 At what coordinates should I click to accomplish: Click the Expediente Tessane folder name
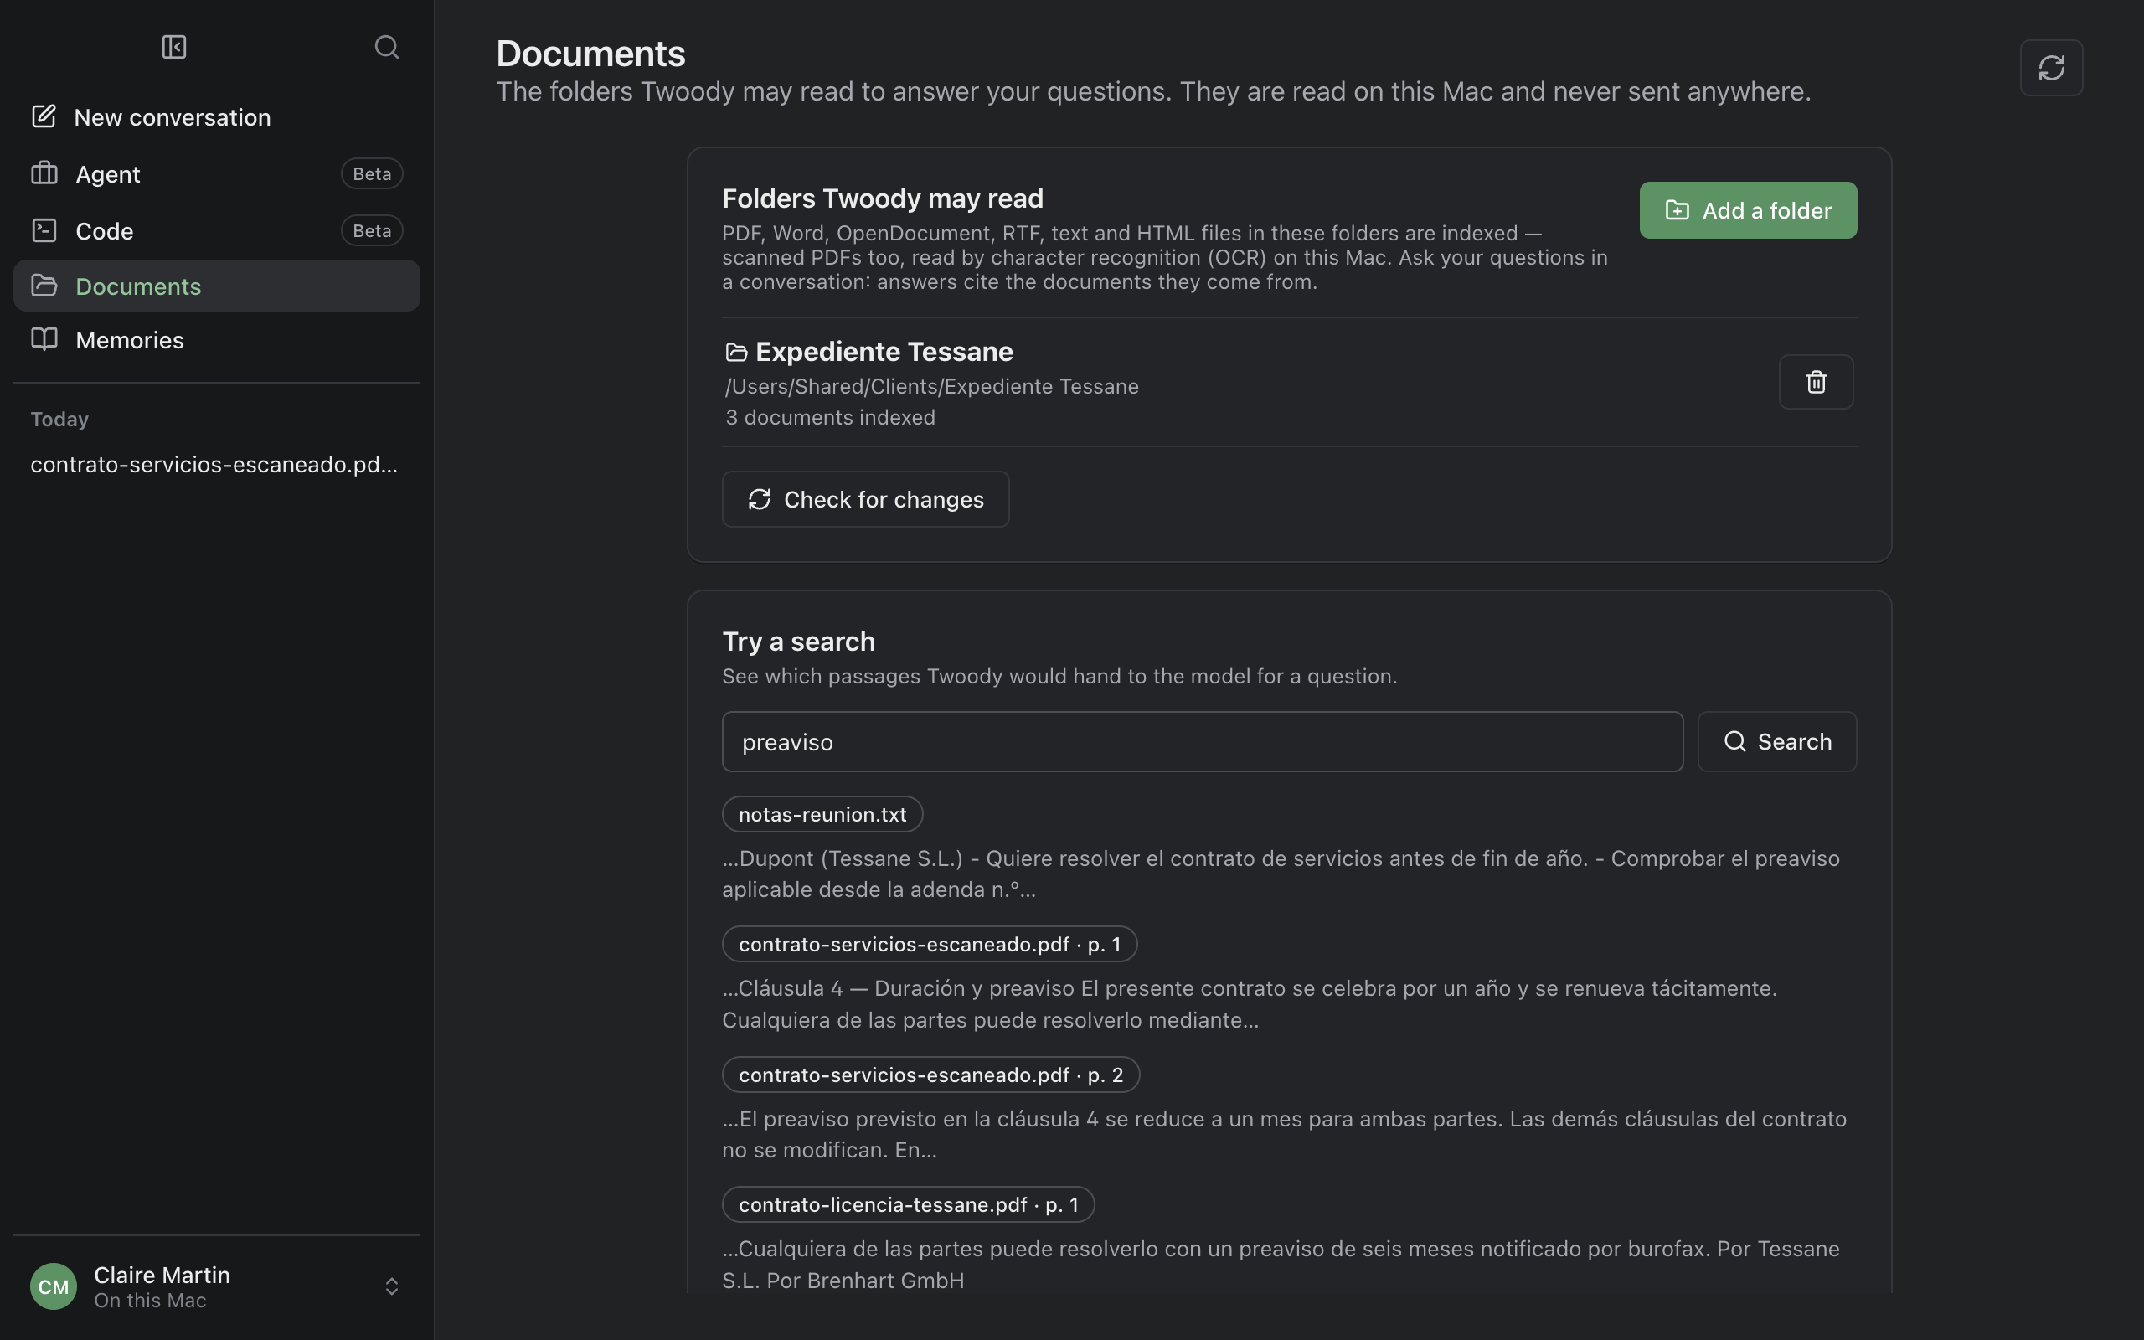(884, 352)
